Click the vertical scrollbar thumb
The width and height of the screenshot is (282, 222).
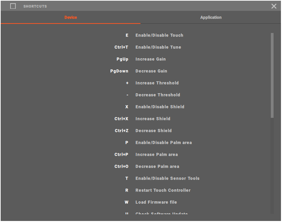pos(272,75)
